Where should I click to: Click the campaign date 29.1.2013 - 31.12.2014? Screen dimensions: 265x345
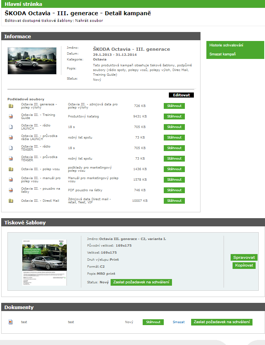pos(115,55)
